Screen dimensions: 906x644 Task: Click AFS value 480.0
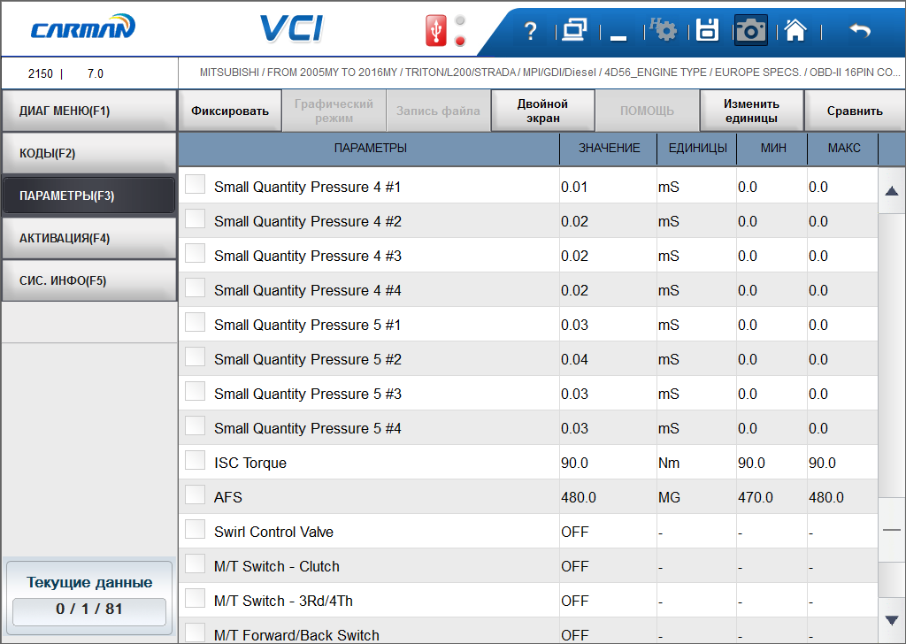tap(579, 498)
